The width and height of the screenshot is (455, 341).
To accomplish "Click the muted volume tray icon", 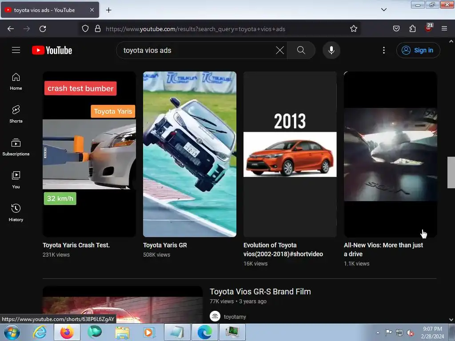I will 410,333.
